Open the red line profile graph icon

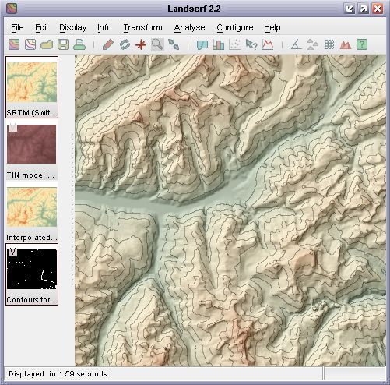(268, 44)
